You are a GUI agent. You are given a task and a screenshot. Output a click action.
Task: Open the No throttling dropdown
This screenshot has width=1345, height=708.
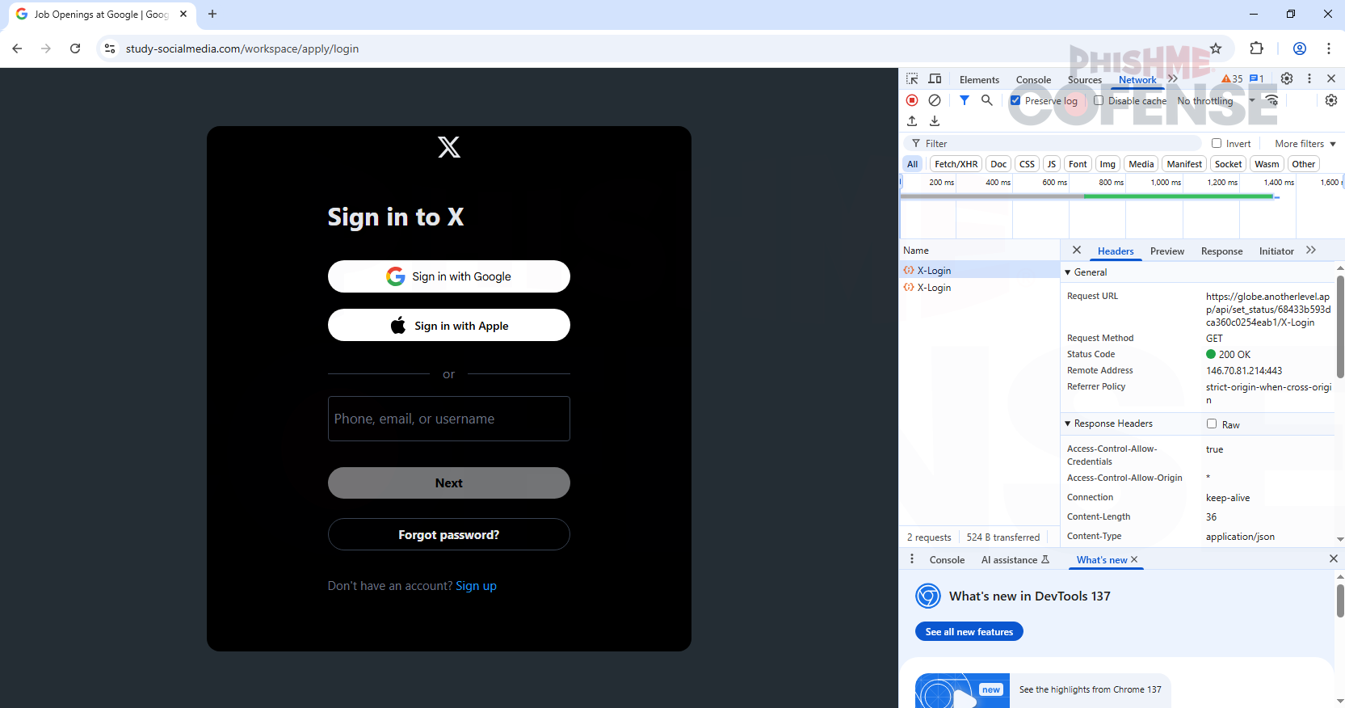coord(1216,101)
